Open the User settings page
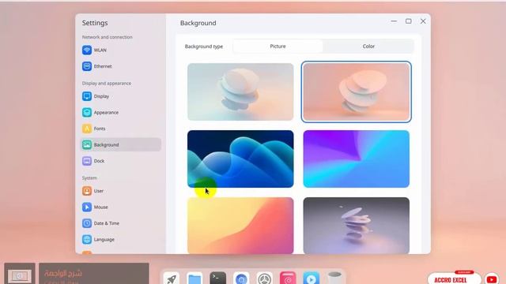506x284 pixels. [x=120, y=191]
